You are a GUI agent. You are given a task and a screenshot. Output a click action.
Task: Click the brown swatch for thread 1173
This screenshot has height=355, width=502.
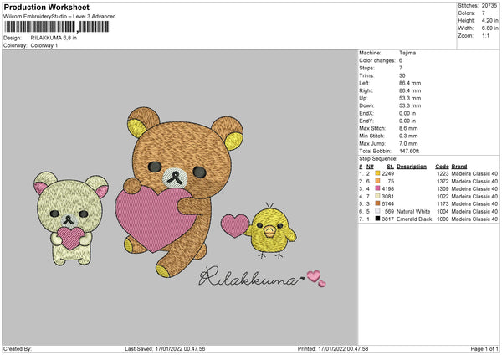378,203
